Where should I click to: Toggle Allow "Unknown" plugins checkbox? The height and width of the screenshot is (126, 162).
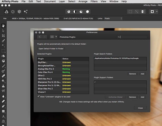(x=38, y=96)
